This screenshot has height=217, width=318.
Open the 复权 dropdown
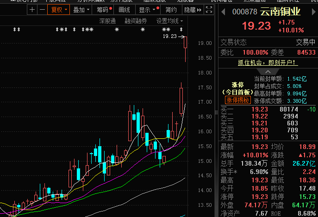click(59, 10)
